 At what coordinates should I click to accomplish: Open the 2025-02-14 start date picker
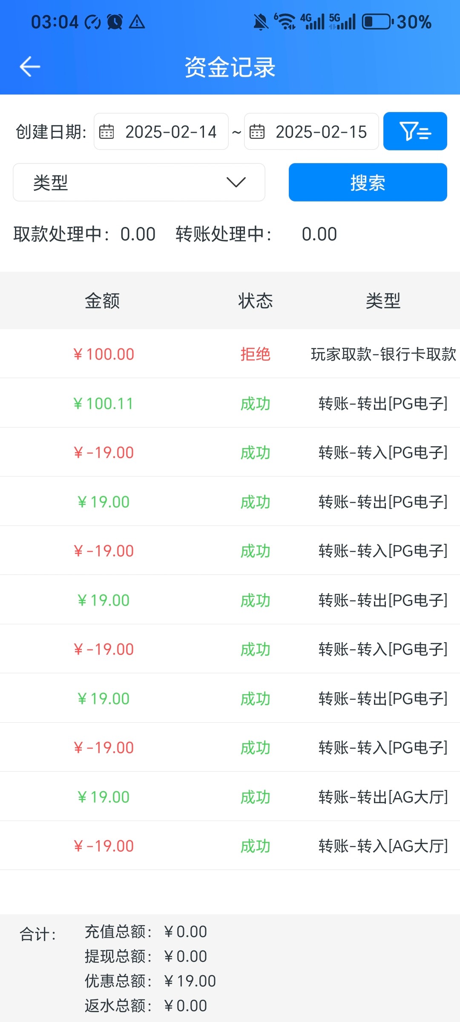coord(171,132)
